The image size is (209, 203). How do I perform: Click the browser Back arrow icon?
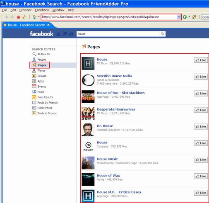coord(6,17)
